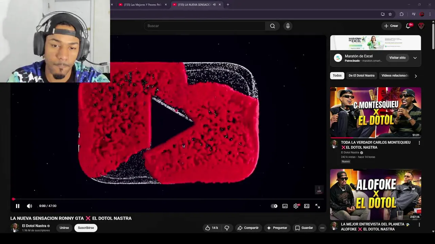The image size is (435, 244).
Task: Click the Compartir button
Action: [248, 228]
